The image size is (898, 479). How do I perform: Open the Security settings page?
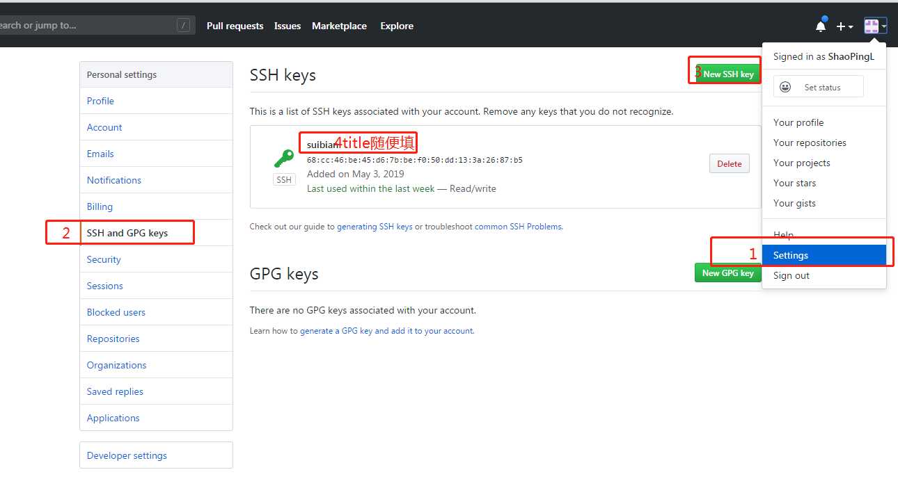click(x=156, y=259)
